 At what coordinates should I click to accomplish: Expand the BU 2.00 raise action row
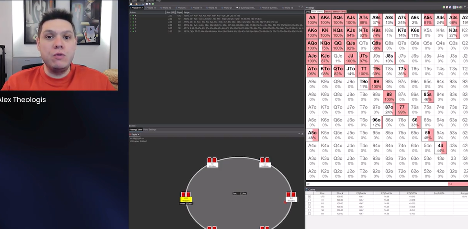131,25
